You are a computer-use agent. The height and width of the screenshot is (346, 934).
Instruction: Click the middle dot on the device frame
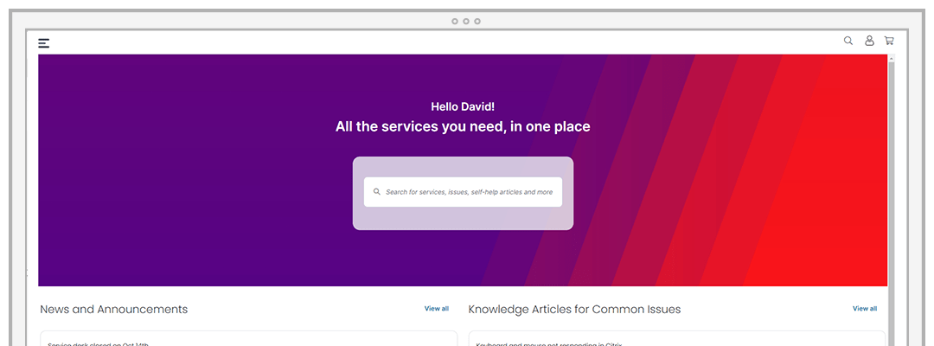pos(466,22)
